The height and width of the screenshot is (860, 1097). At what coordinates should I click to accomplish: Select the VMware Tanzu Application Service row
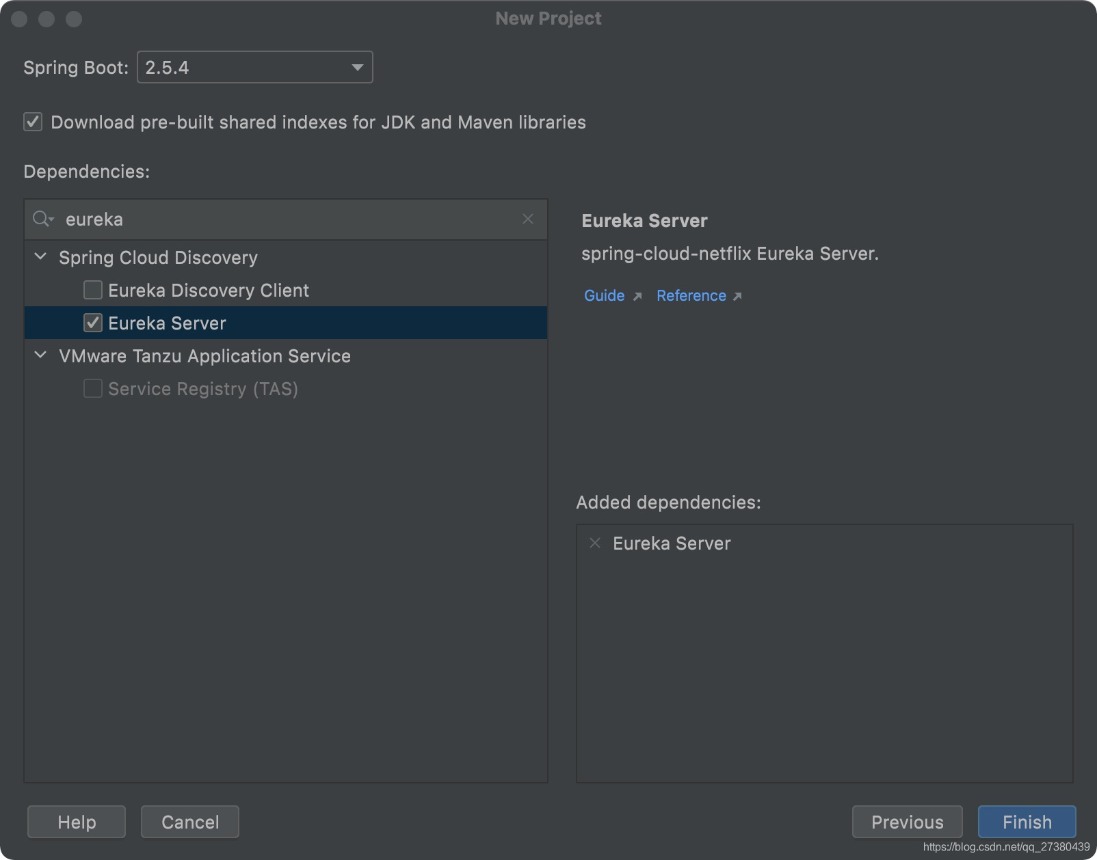point(286,355)
